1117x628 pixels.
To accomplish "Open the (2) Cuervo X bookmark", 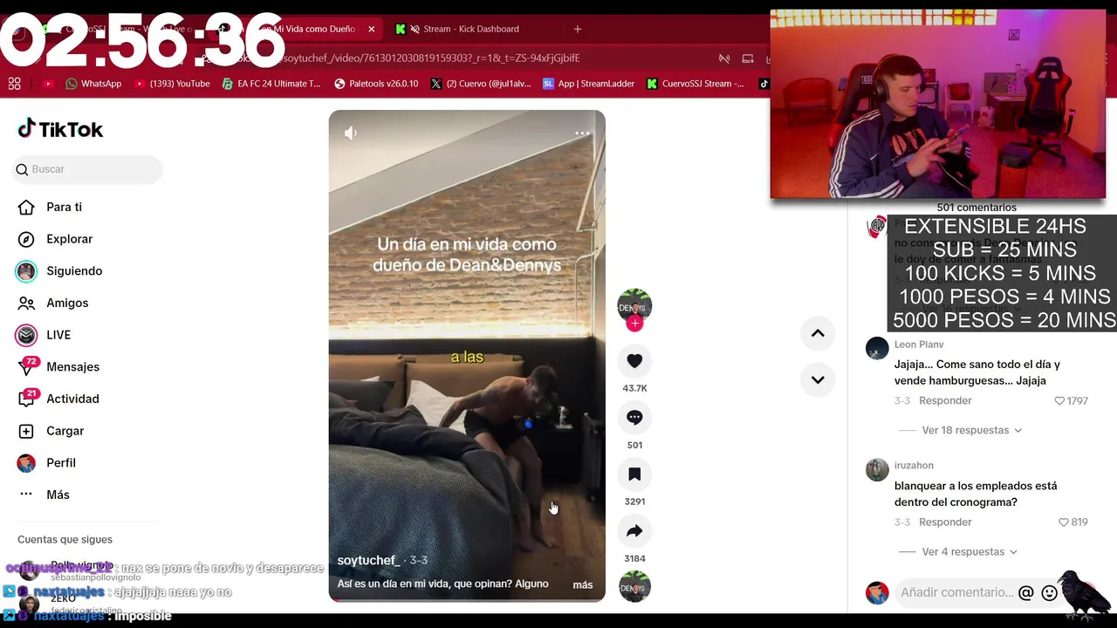I will pos(482,84).
